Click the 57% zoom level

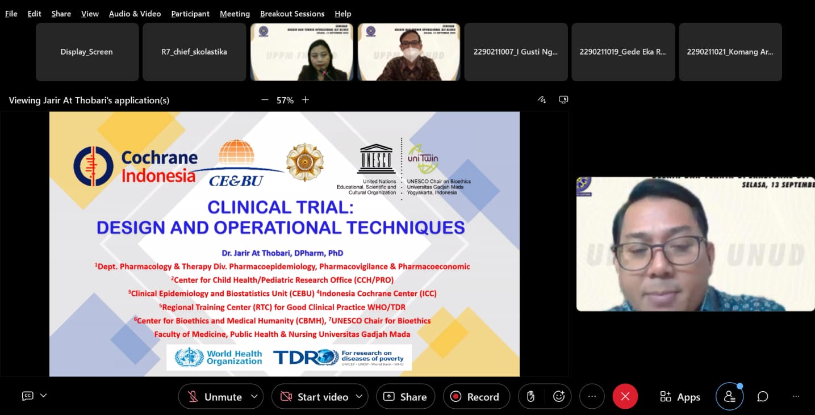tap(285, 100)
